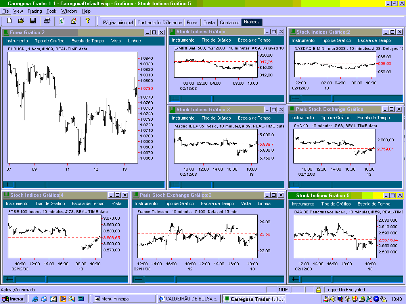Switch to the Forex tab
Screen dimensions: 406x304
click(x=192, y=23)
